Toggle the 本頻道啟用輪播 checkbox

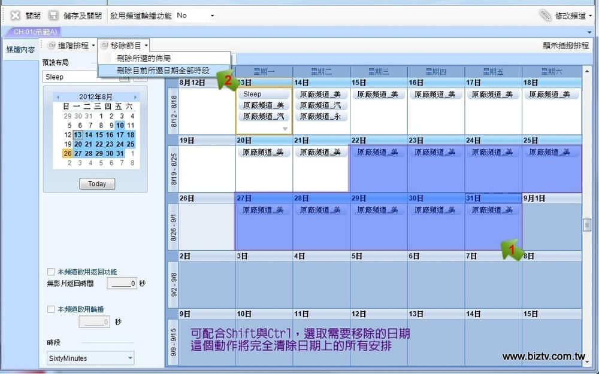click(x=51, y=309)
